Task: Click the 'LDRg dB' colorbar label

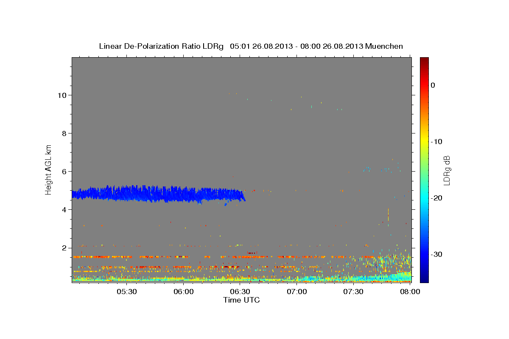Action: point(447,170)
